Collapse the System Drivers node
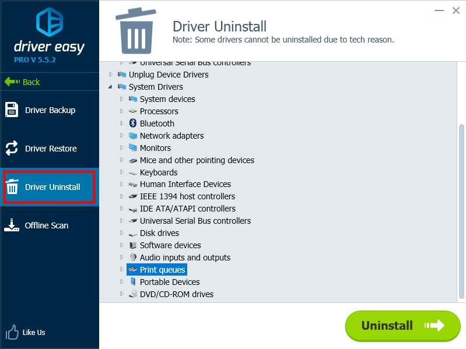Screen dimensions: 466x349 tap(110, 87)
